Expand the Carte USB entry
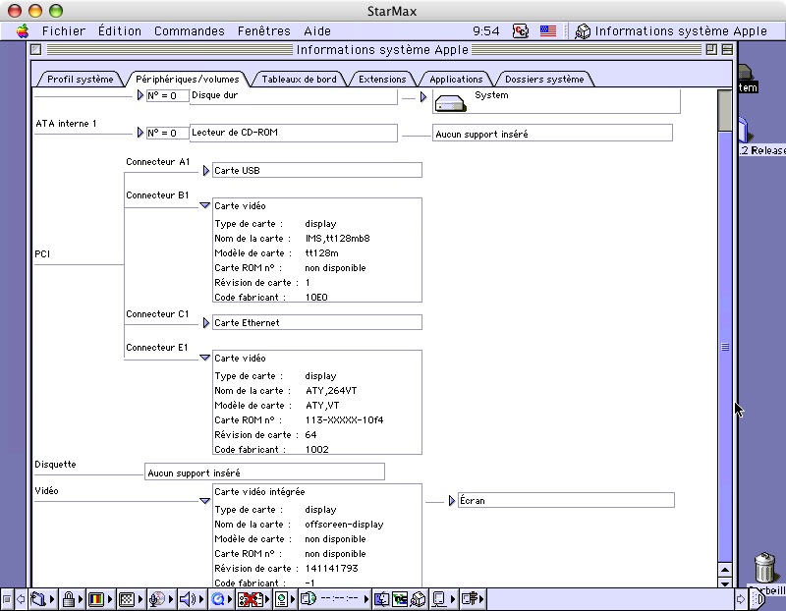 pyautogui.click(x=206, y=171)
